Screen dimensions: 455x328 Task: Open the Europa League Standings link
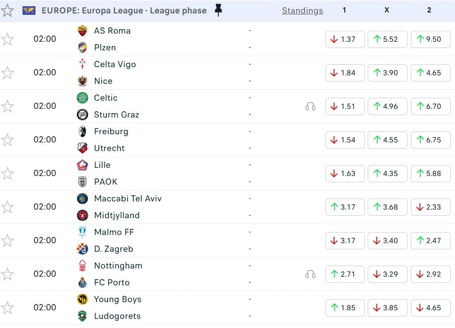[x=302, y=11]
